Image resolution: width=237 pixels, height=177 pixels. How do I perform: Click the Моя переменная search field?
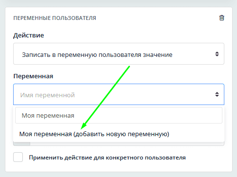(x=119, y=115)
